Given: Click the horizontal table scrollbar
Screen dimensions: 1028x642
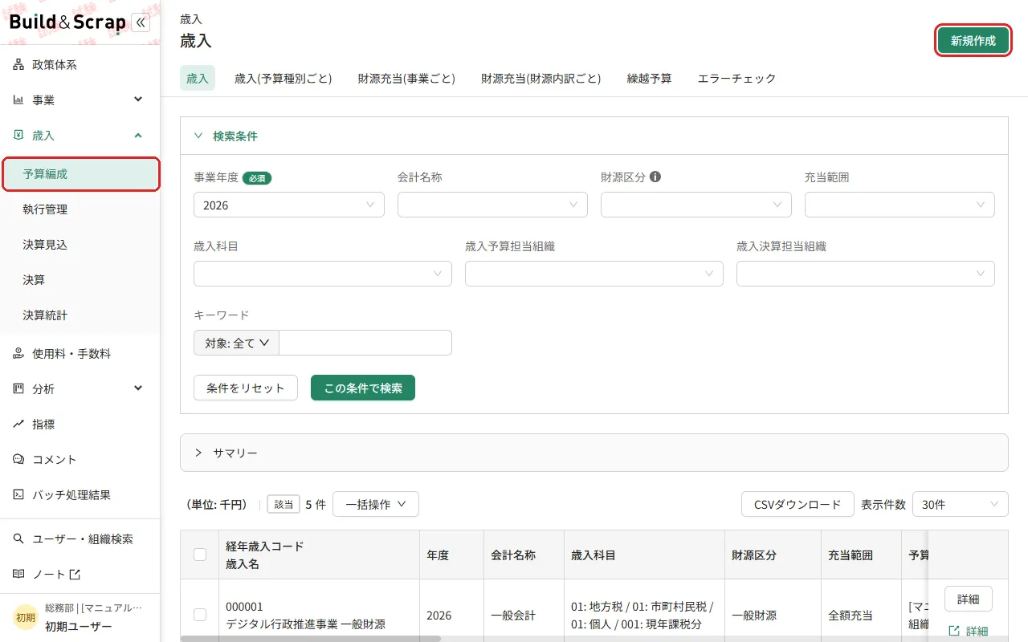Looking at the screenshot, I should (x=310, y=639).
